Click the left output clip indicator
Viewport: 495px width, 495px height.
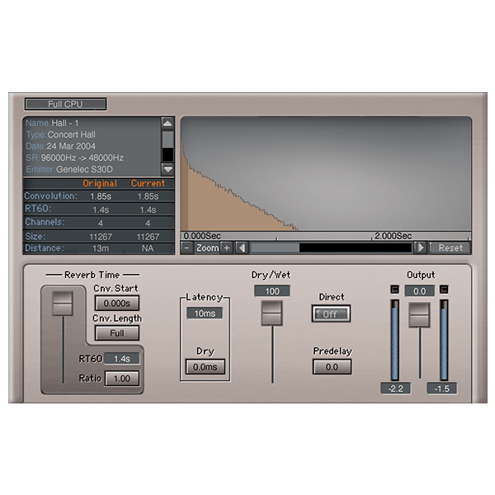click(394, 290)
